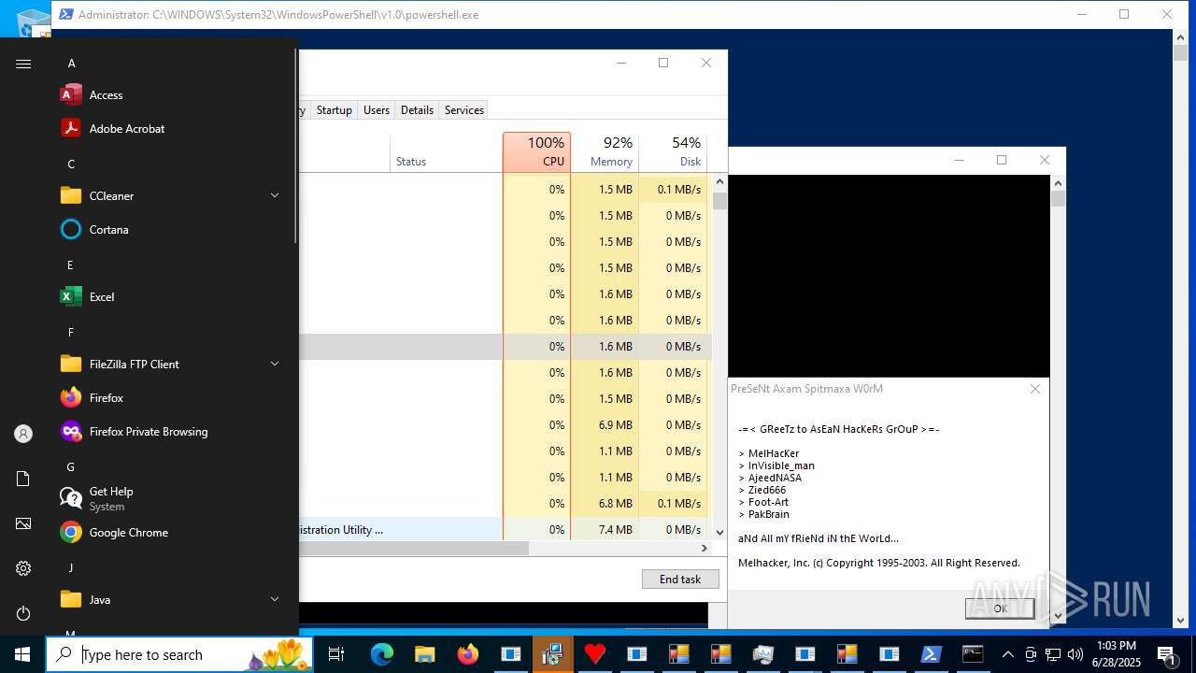
Task: Sort processes by Disk column
Action: 673,152
